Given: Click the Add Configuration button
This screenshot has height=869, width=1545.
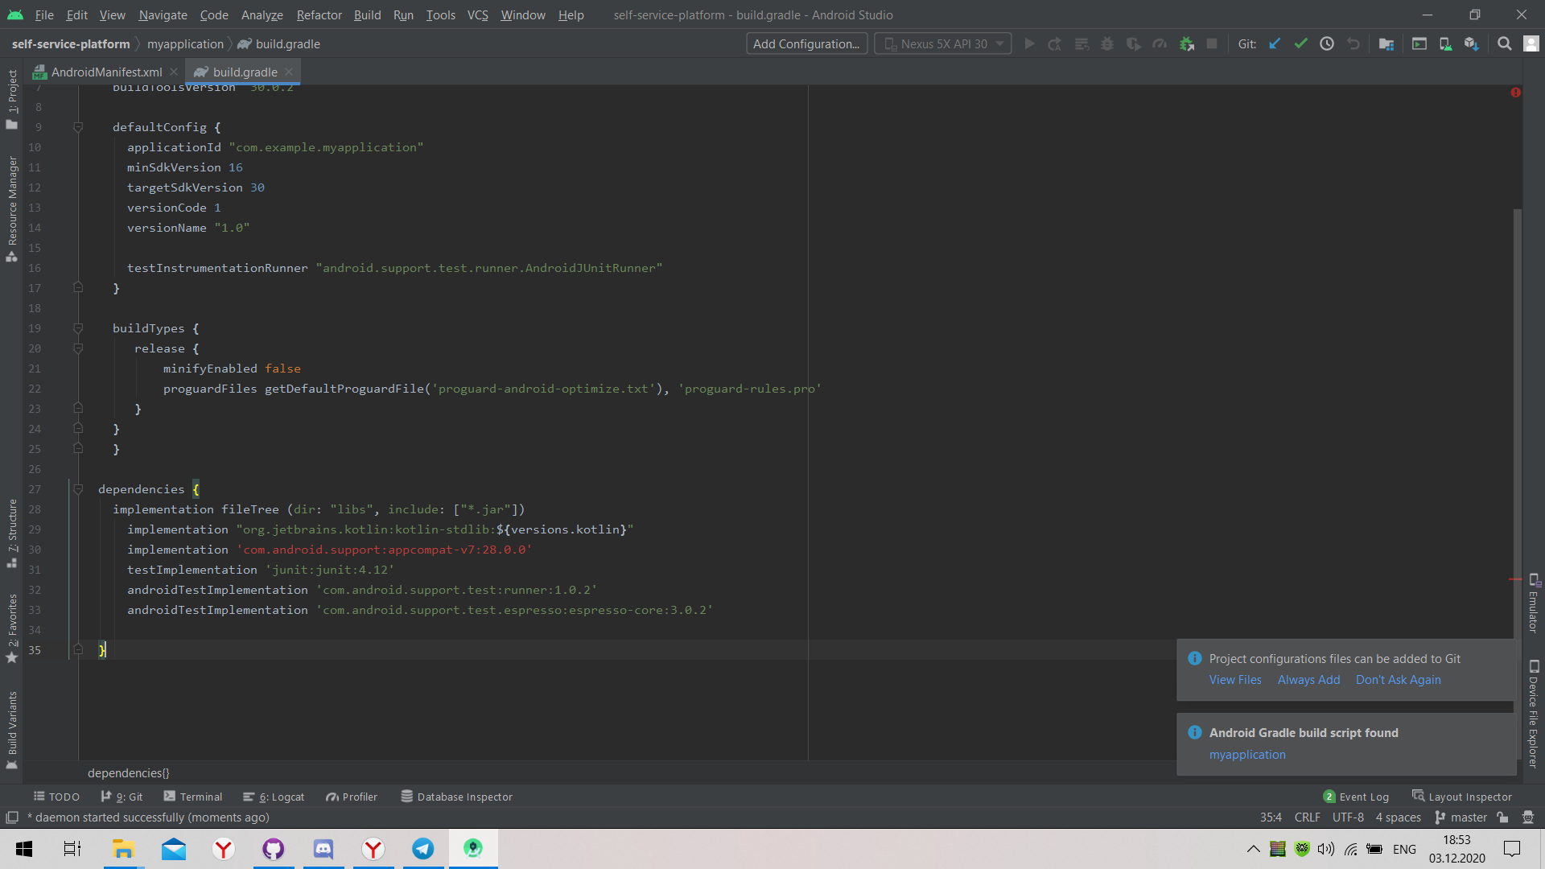Looking at the screenshot, I should pyautogui.click(x=806, y=44).
